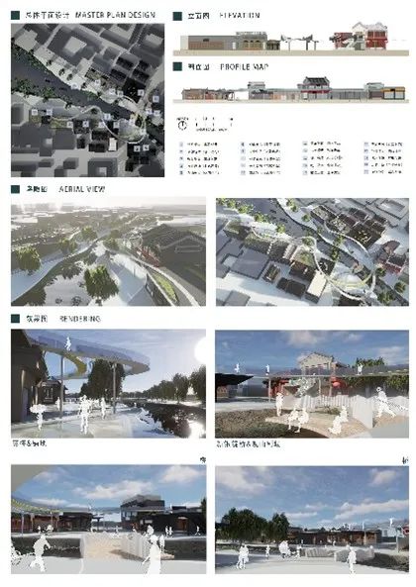Click the square marker beside MASTER PLAN DESIGN
The width and height of the screenshot is (416, 587).
(x=15, y=16)
